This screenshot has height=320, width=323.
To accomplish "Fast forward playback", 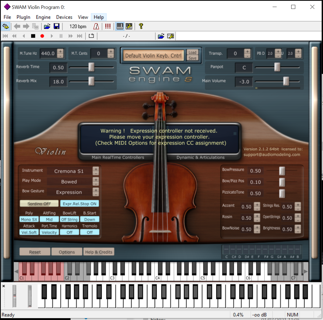I will click(x=71, y=36).
